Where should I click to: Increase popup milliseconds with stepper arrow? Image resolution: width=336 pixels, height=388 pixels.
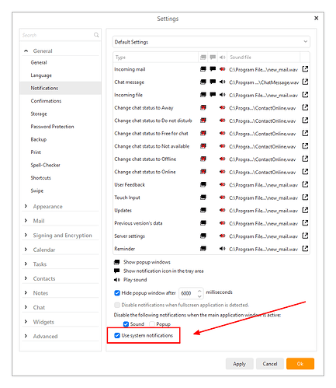click(199, 291)
